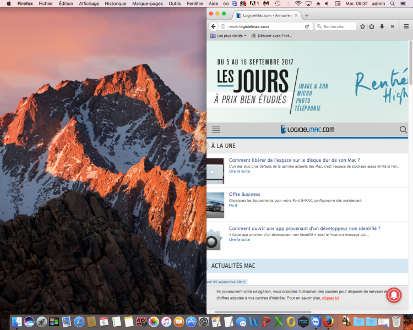Open the Affichage menu
Screen dimensions: 413x330
click(89, 3)
